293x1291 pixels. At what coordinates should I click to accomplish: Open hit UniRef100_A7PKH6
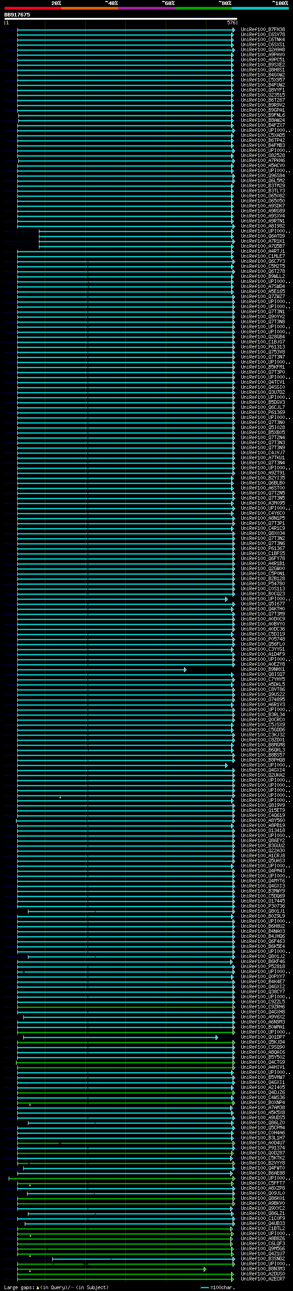click(x=263, y=160)
